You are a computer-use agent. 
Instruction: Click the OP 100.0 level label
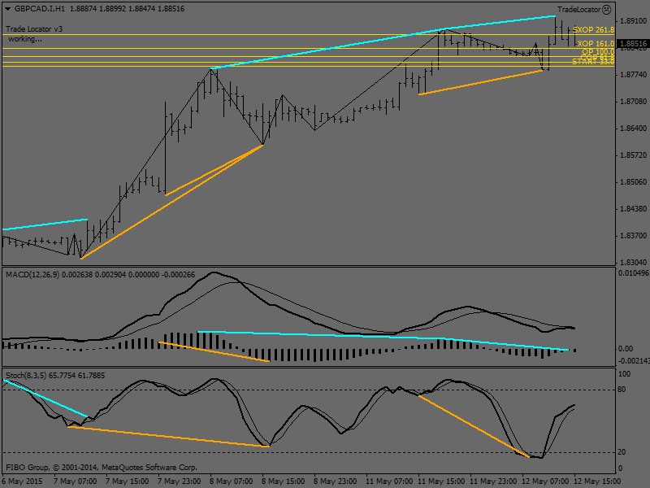(x=597, y=51)
